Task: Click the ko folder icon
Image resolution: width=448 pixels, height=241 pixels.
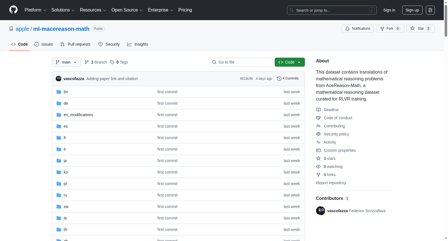Action: tap(59, 172)
